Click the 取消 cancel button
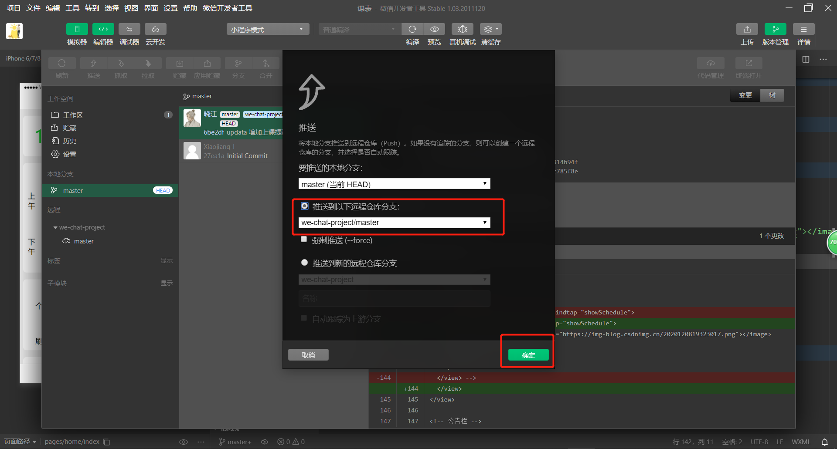 tap(308, 355)
